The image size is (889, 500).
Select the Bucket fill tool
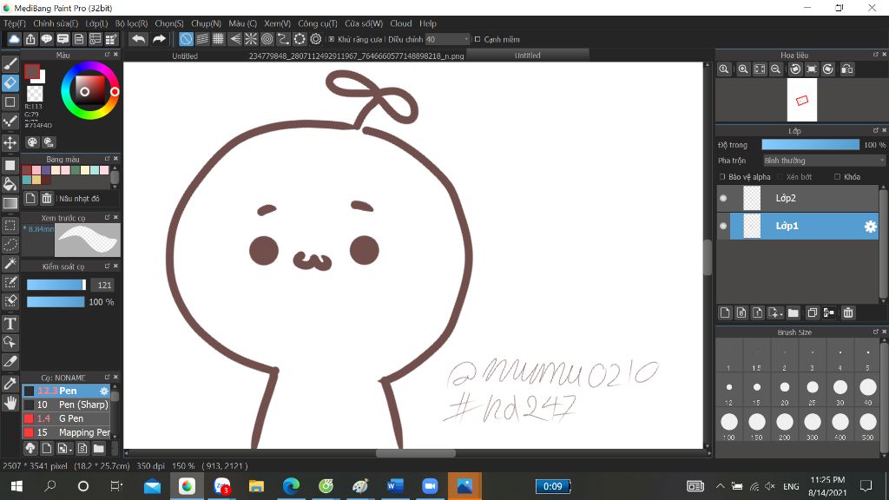coord(10,184)
